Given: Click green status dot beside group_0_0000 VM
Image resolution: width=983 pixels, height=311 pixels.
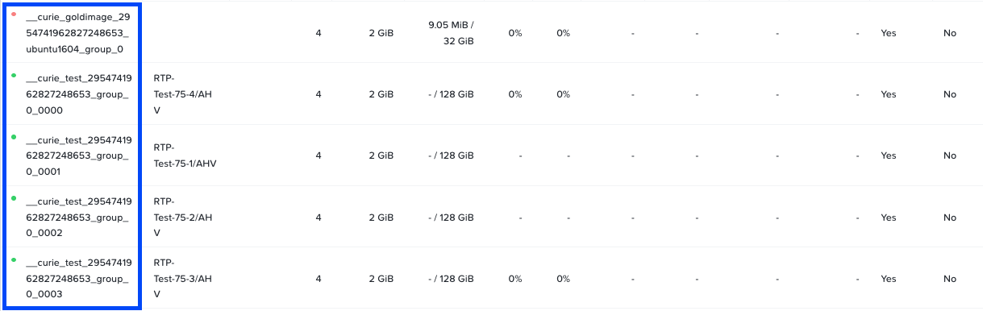Looking at the screenshot, I should pos(14,76).
